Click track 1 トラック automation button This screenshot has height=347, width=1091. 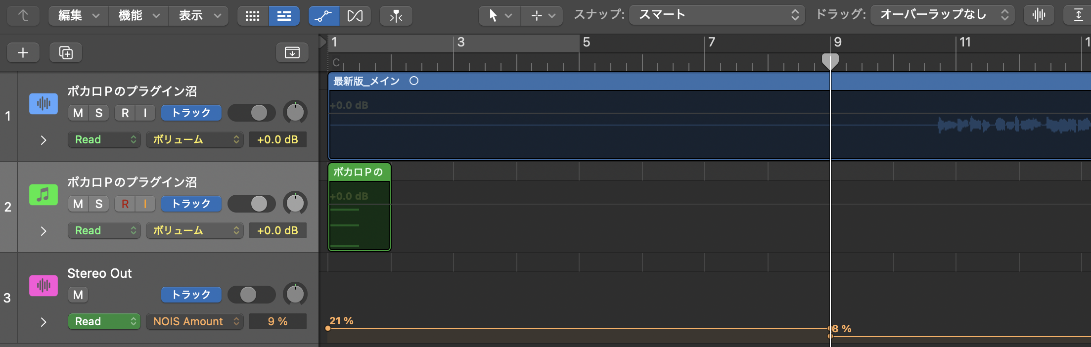[191, 113]
